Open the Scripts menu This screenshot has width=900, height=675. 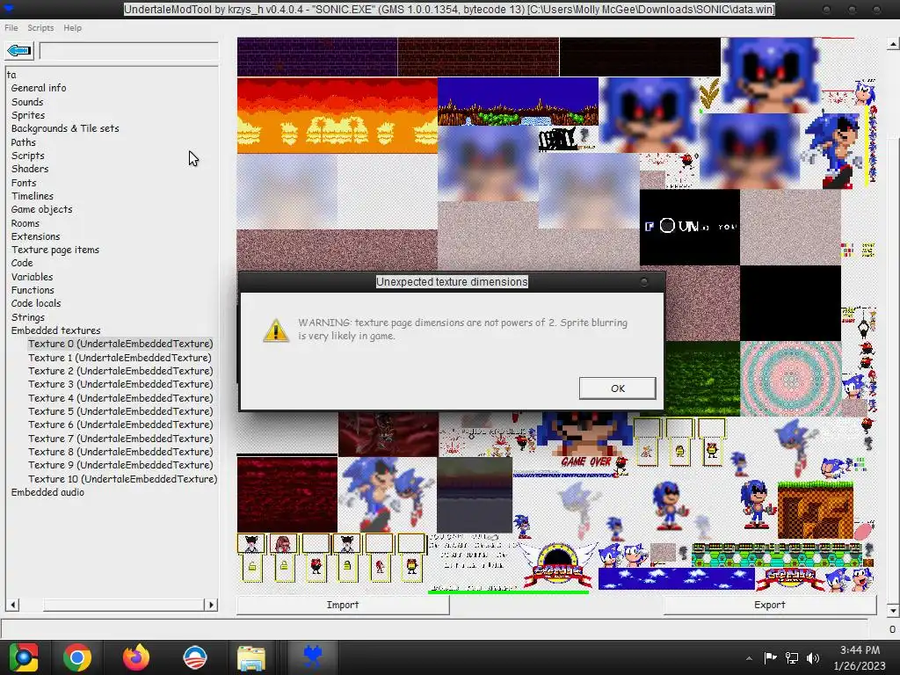click(x=40, y=27)
